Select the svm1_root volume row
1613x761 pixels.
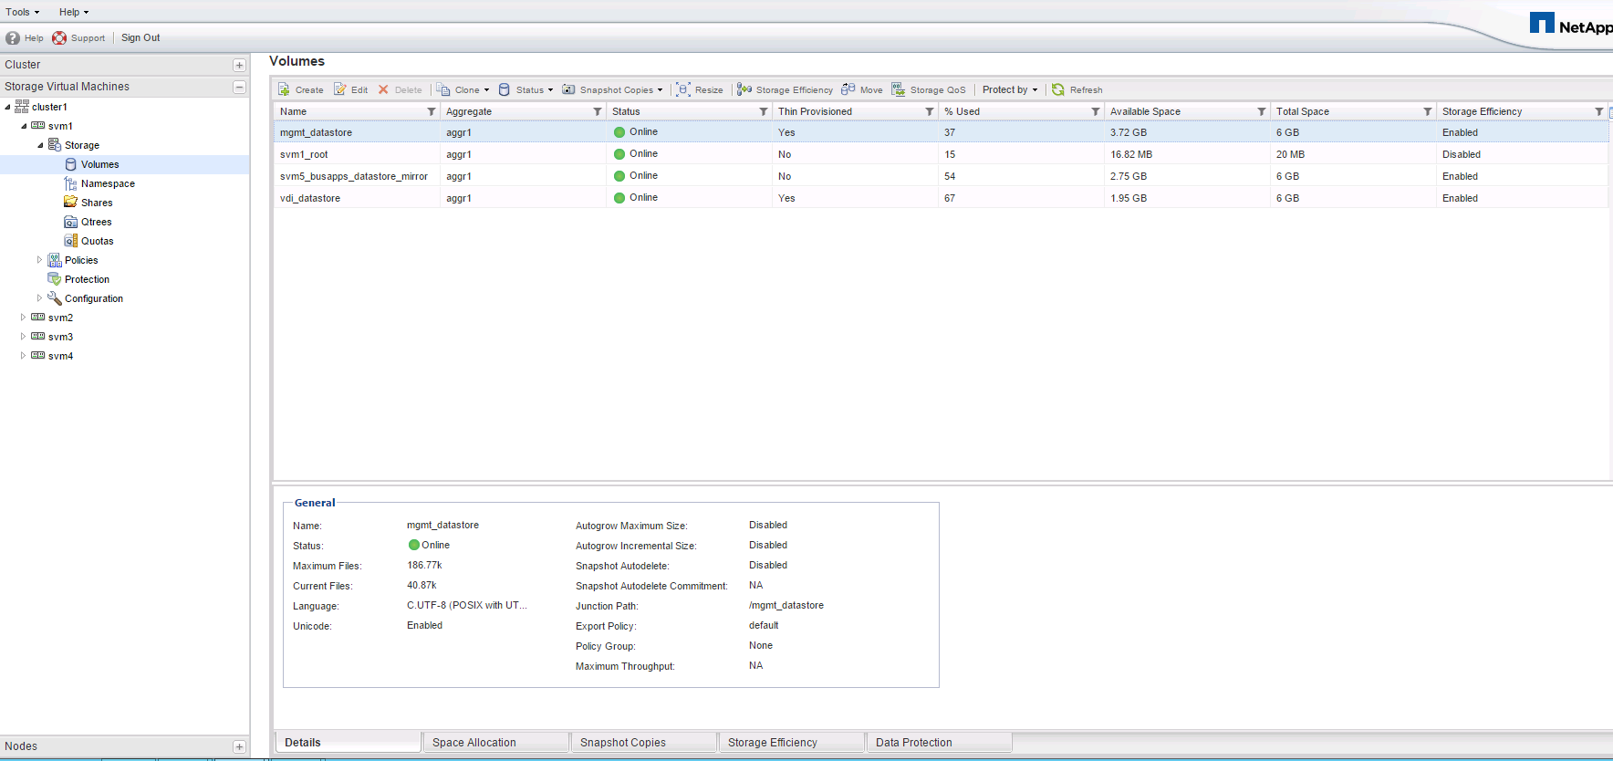click(x=941, y=154)
